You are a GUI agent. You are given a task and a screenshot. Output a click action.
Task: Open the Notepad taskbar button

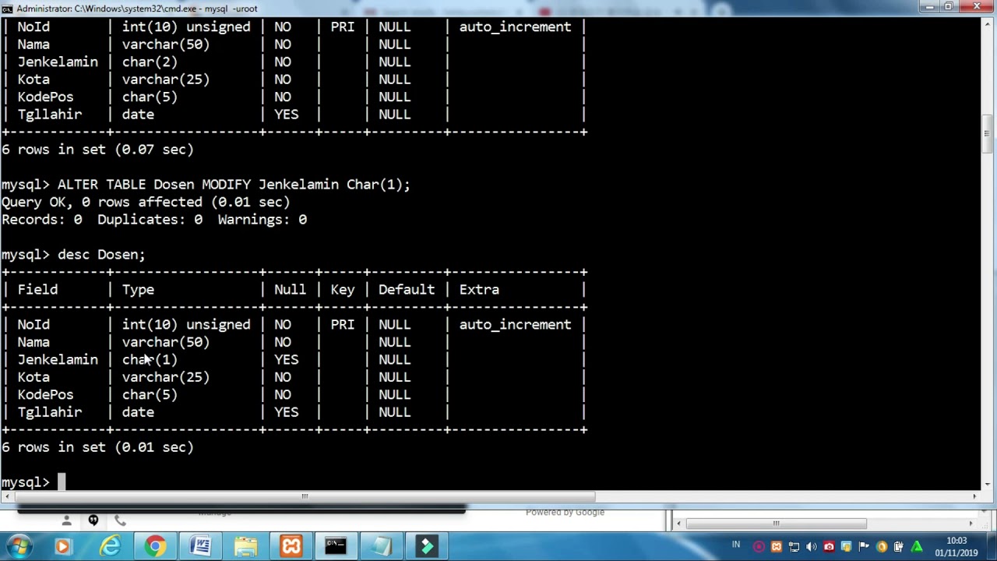[382, 546]
